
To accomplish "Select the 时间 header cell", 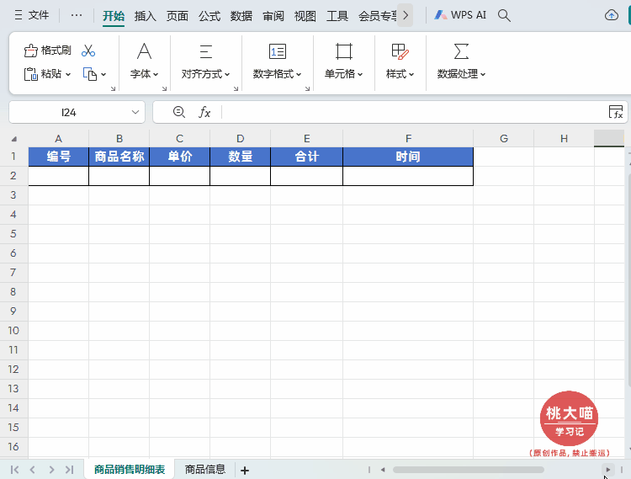I will tap(408, 157).
